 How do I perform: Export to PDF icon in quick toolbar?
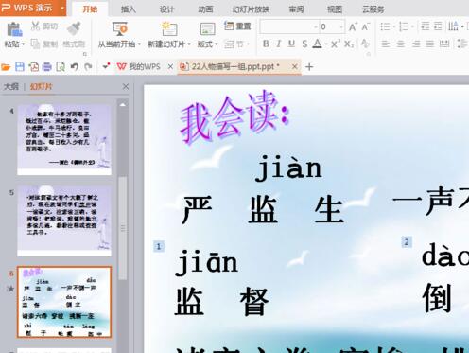click(x=34, y=66)
